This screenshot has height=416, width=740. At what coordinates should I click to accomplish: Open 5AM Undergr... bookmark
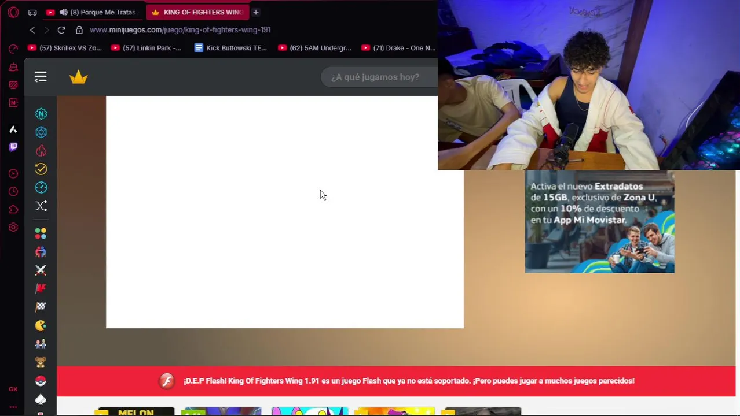pos(315,48)
